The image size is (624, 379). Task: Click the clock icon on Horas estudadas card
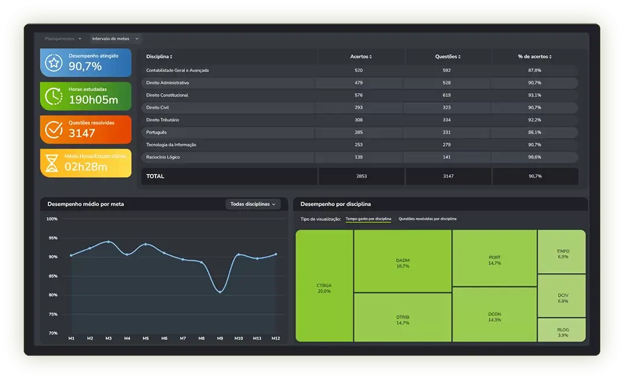coord(54,96)
